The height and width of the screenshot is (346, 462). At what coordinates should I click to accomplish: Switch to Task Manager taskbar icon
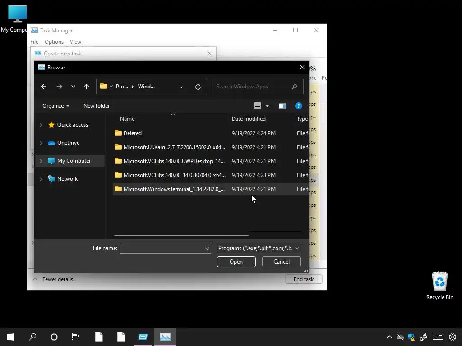click(x=165, y=337)
